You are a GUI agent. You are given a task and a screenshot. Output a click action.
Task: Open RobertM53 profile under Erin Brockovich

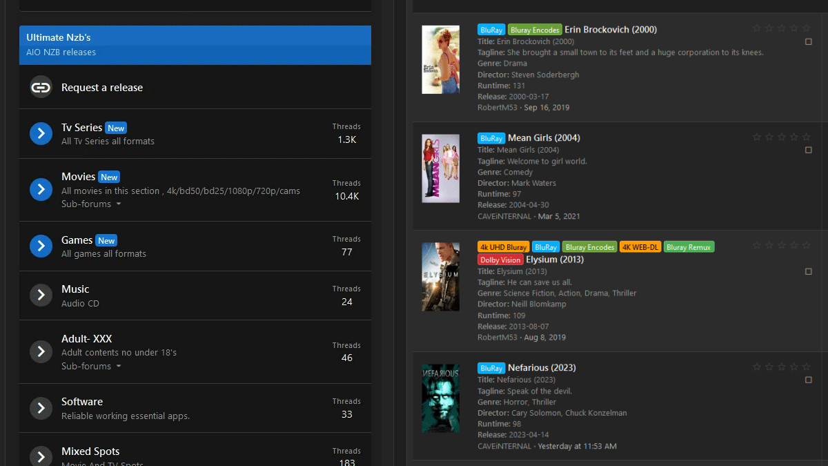(497, 108)
